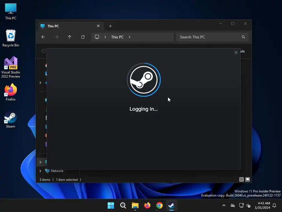Launch Firefox from the desktop shortcut
Screen dimensions: 282x212
11,92
